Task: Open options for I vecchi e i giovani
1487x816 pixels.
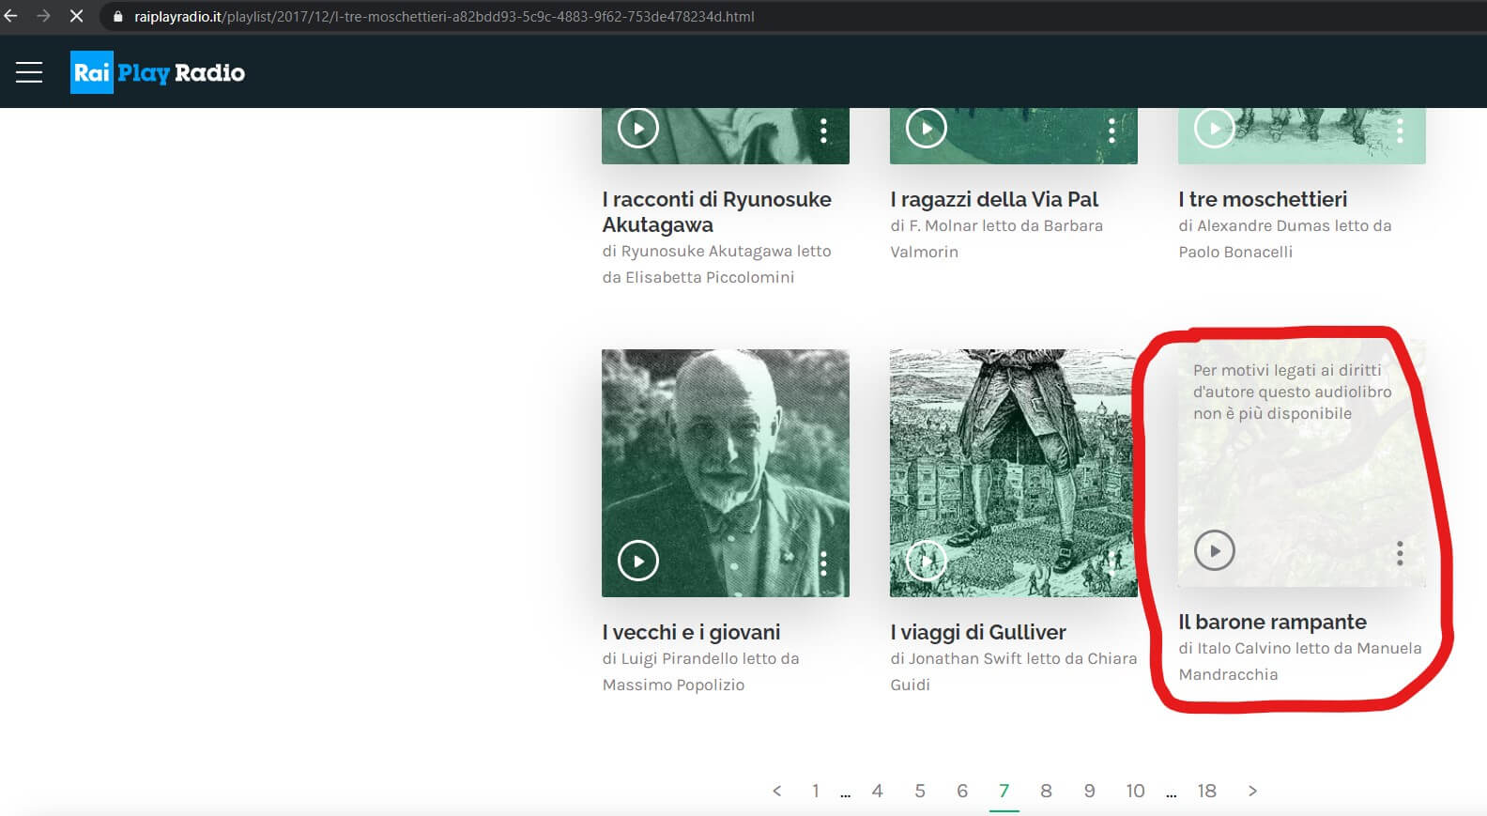Action: (823, 562)
